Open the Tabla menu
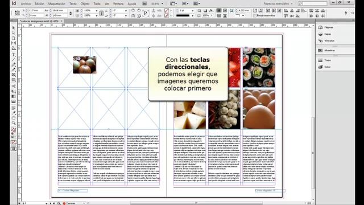This screenshot has height=205, width=364. [x=97, y=4]
